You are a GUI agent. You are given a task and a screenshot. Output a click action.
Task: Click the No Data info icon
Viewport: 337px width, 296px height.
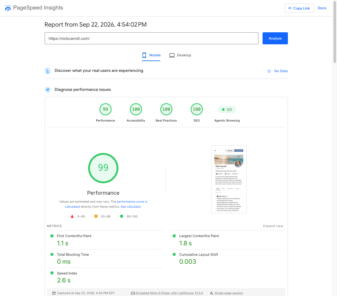coord(269,71)
